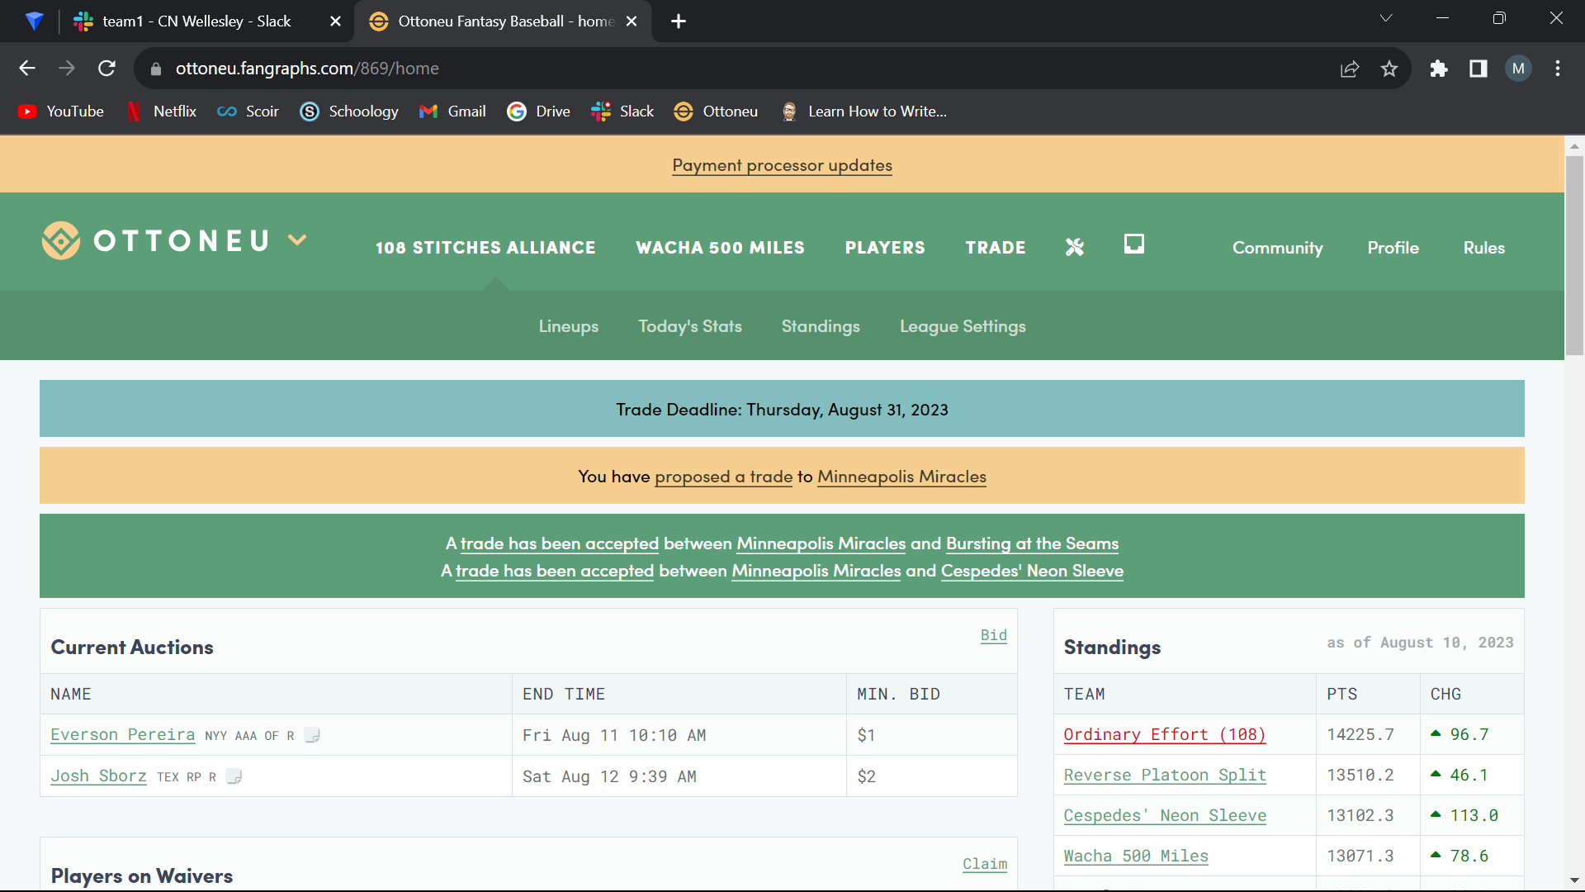The width and height of the screenshot is (1585, 892).
Task: Share this page icon
Action: tap(1350, 69)
